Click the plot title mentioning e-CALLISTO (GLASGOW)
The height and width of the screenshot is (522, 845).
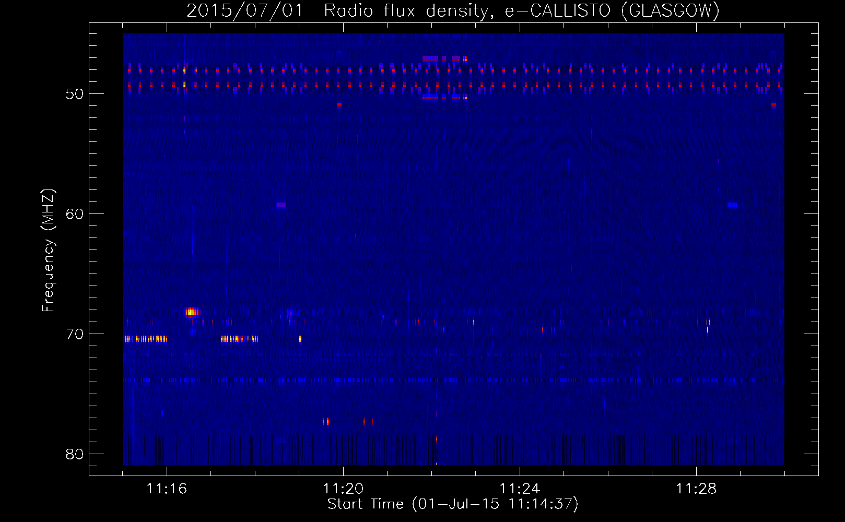click(453, 10)
